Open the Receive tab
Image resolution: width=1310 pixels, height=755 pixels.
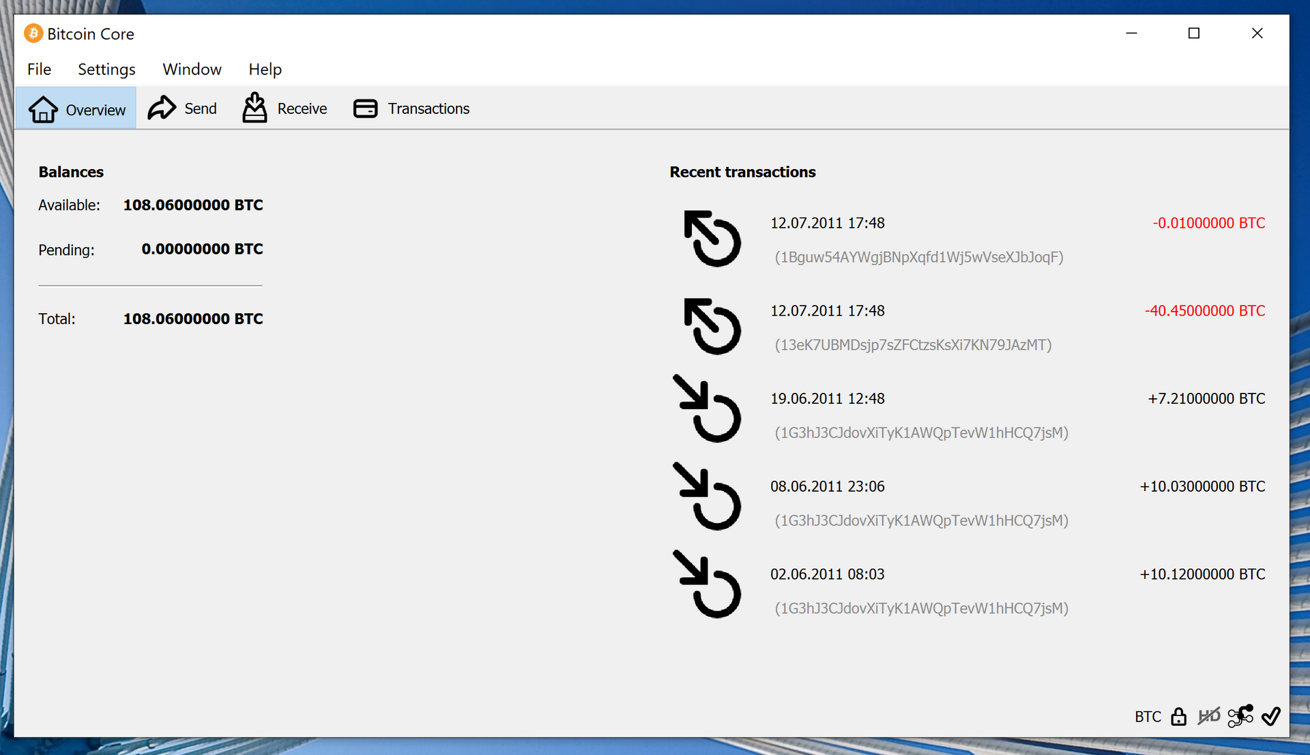click(x=285, y=108)
